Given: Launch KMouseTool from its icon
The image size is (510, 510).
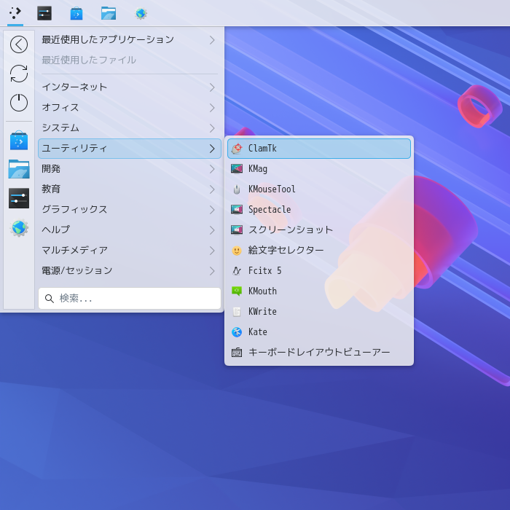Looking at the screenshot, I should click(237, 189).
